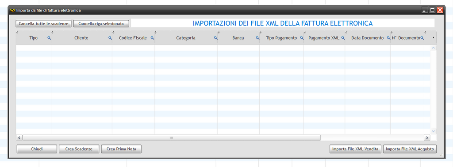Click the magnifier in Pagamento XML column
Screen dimensions: 453x167
(343, 38)
